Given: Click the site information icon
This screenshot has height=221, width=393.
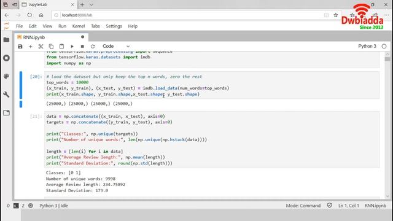Looking at the screenshot, I should coord(56,15).
